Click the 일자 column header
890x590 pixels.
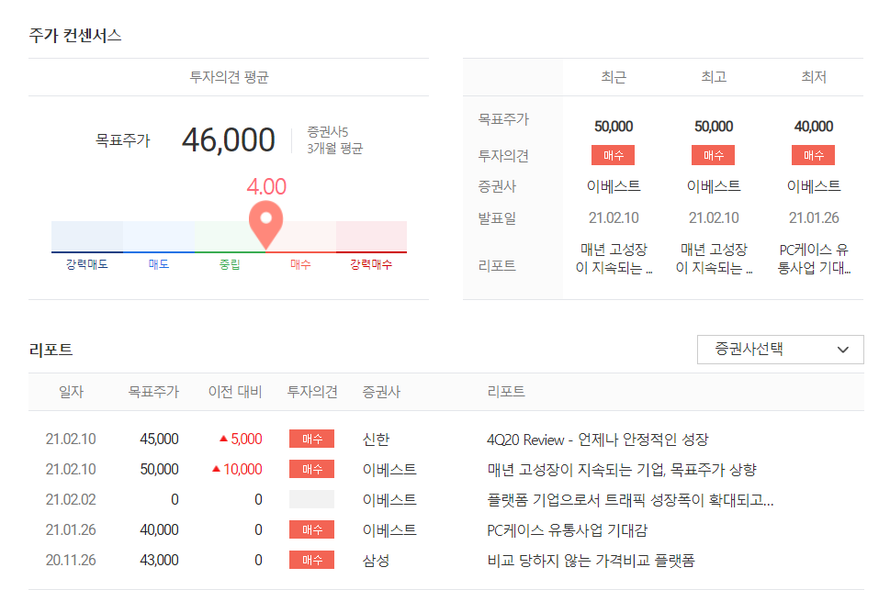click(x=71, y=392)
